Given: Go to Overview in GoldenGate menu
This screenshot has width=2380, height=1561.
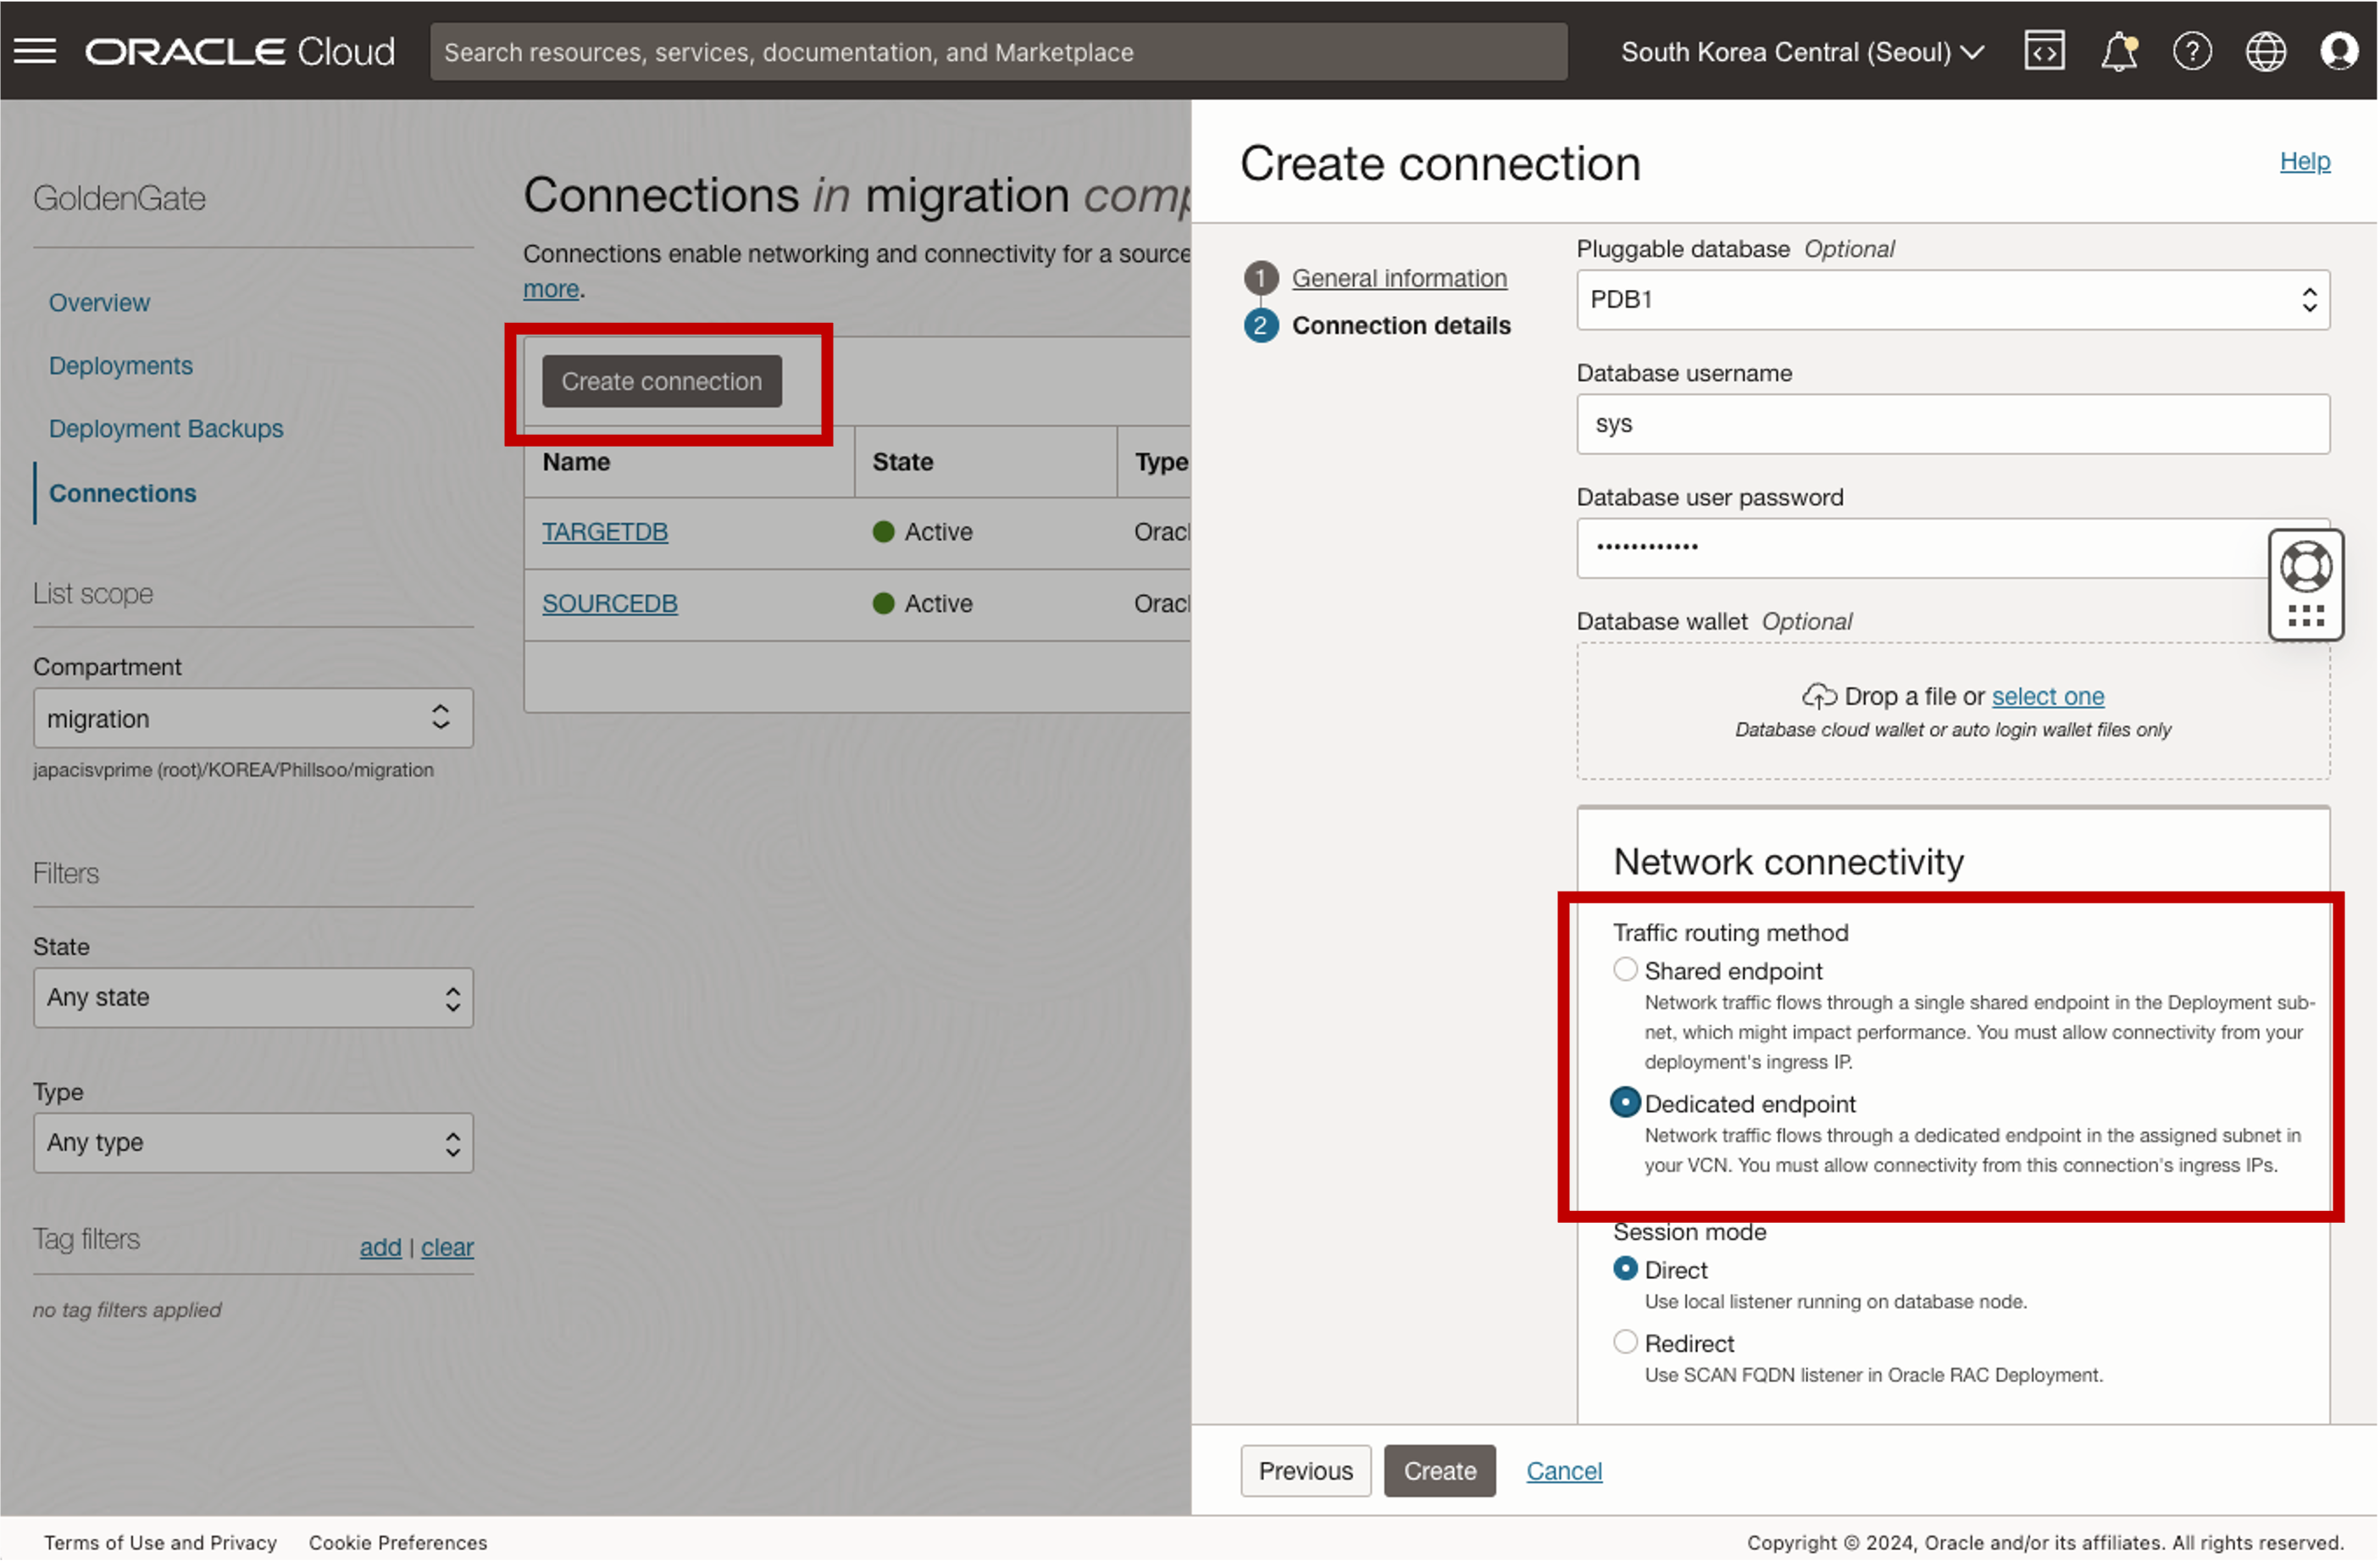Looking at the screenshot, I should 99,302.
